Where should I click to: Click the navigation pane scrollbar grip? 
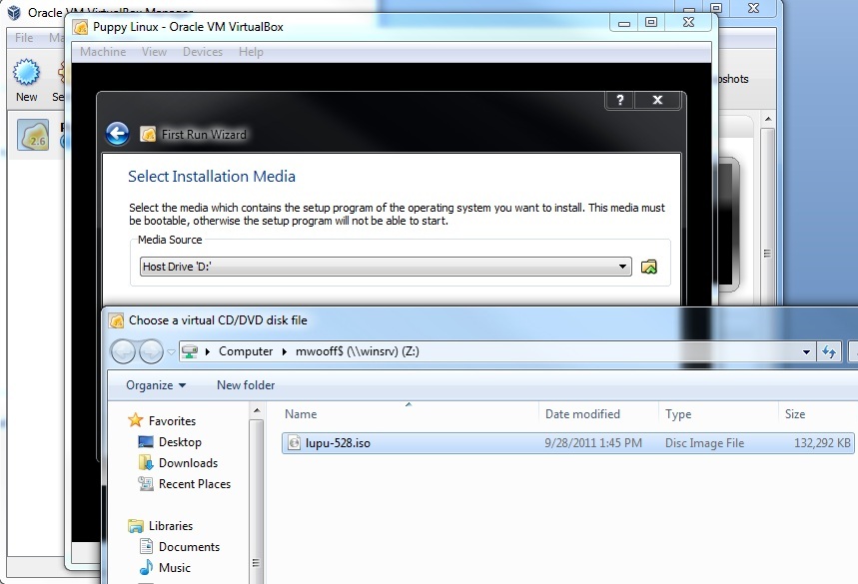[256, 563]
